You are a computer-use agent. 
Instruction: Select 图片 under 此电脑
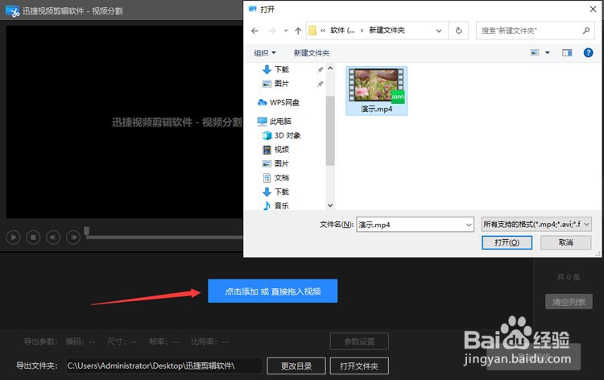point(281,163)
